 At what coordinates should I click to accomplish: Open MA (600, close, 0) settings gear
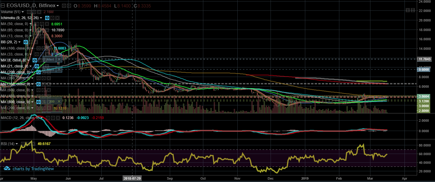click(x=43, y=90)
